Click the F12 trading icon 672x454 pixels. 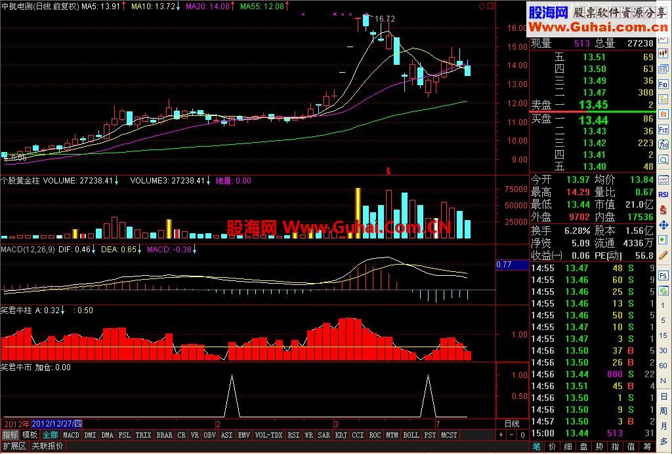click(x=663, y=130)
